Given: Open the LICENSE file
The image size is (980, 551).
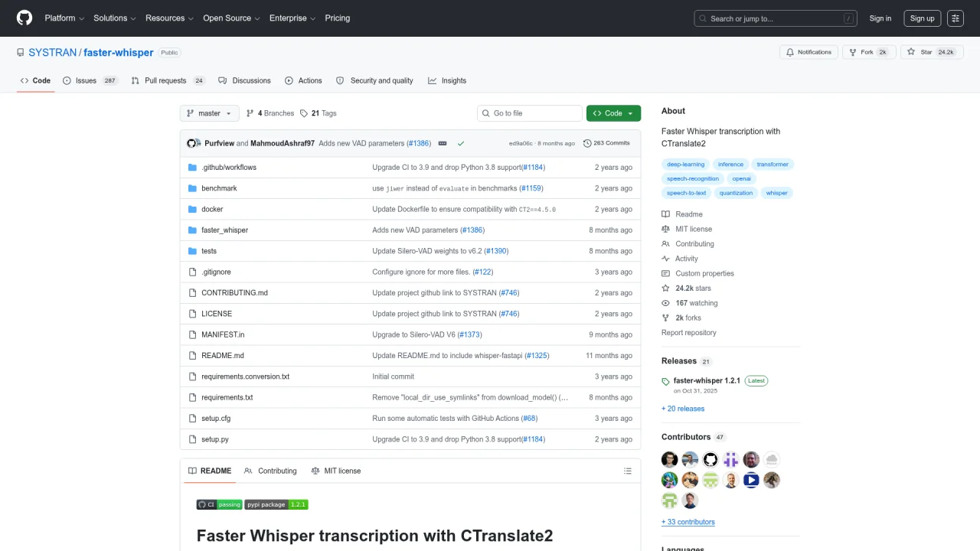Looking at the screenshot, I should click(217, 314).
